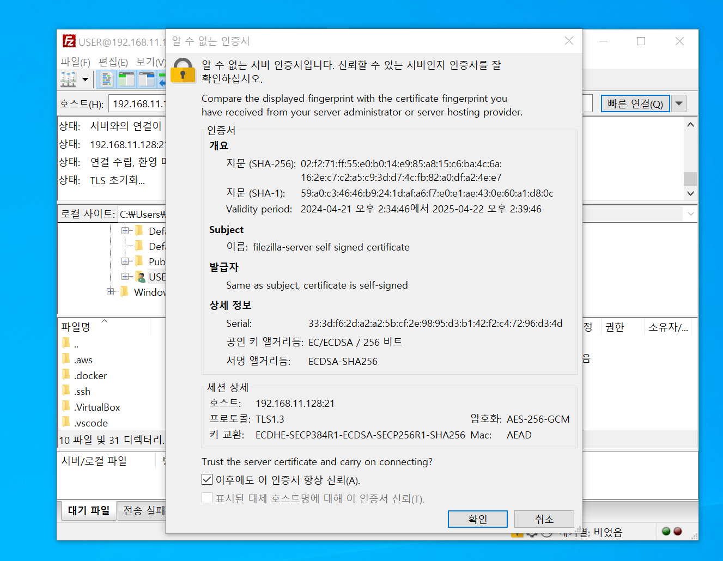The height and width of the screenshot is (561, 723).
Task: Click 취소 to reject the certificate
Action: [544, 519]
